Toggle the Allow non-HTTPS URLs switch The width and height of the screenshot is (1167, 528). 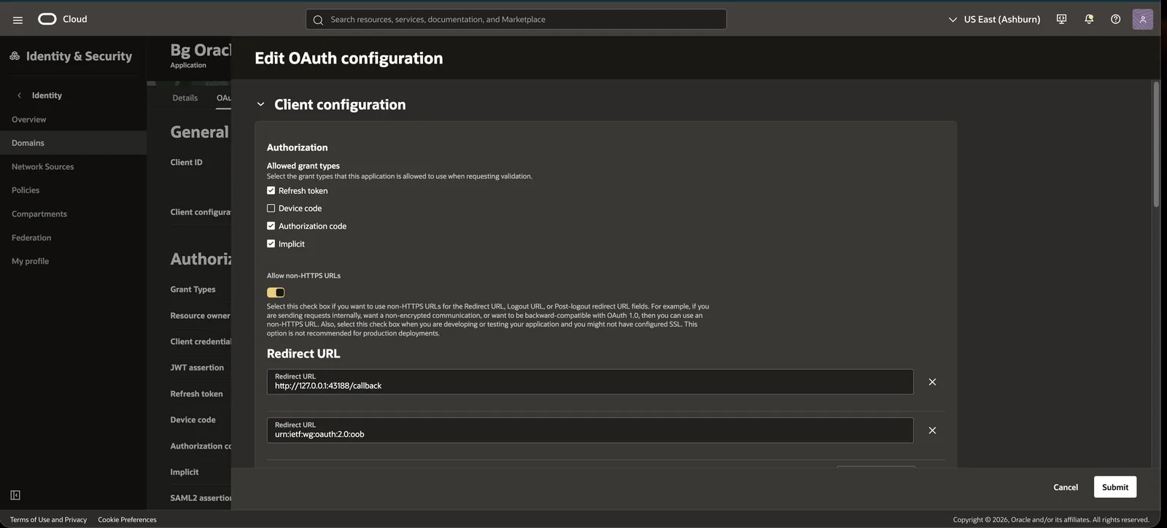[276, 292]
